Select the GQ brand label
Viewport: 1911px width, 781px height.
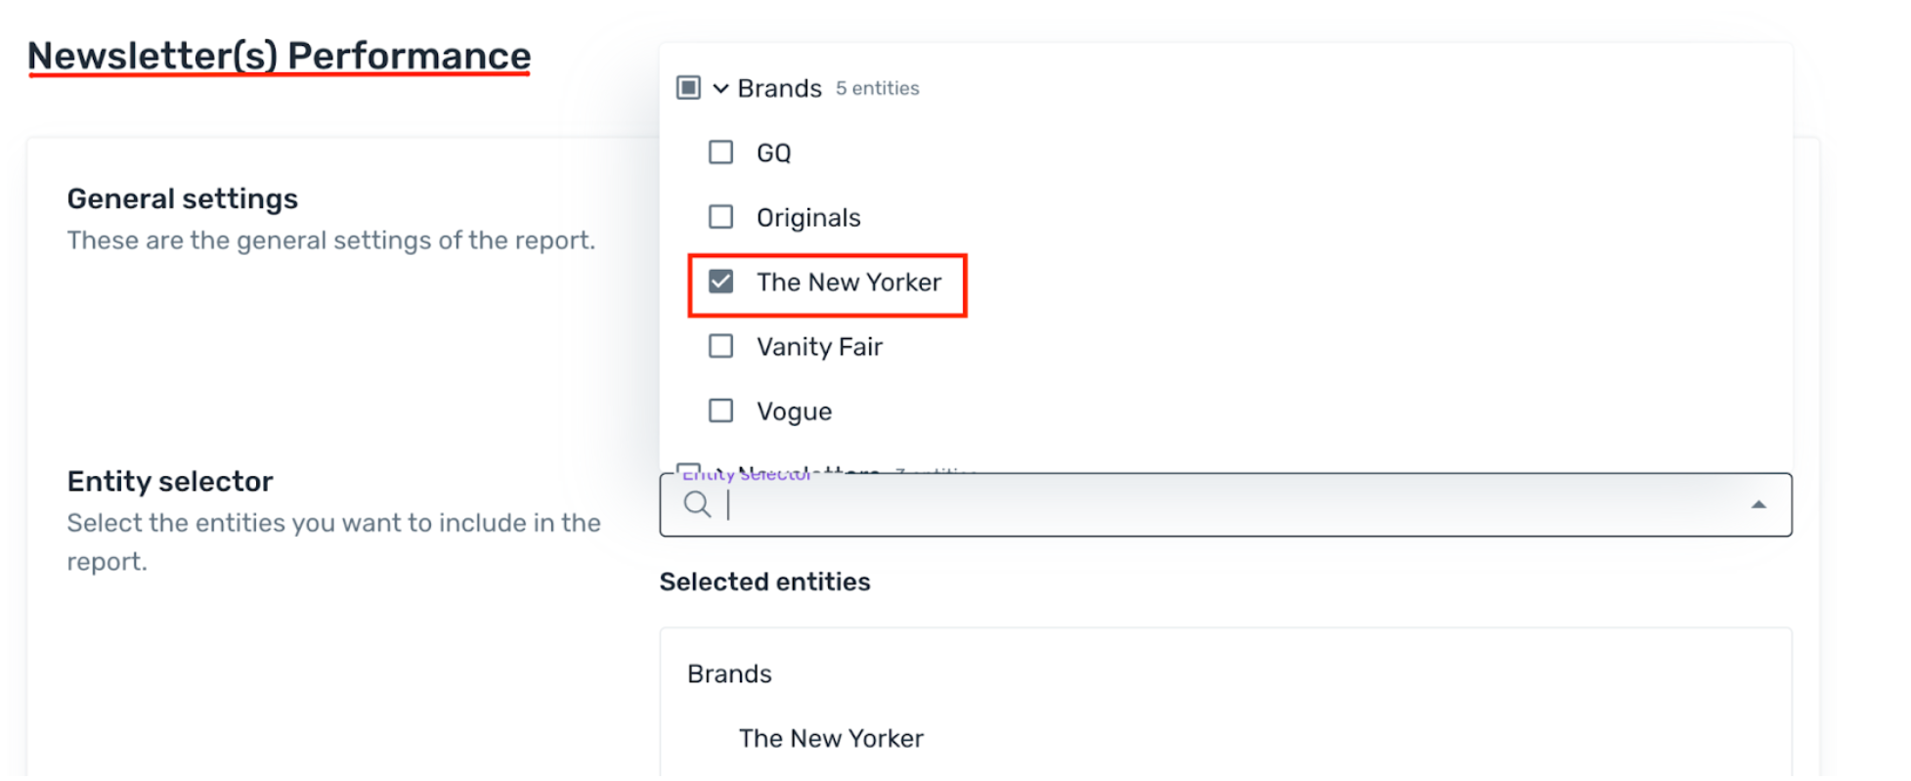773,153
